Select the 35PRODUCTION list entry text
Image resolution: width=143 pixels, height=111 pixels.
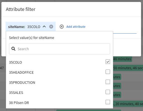tap(22, 82)
